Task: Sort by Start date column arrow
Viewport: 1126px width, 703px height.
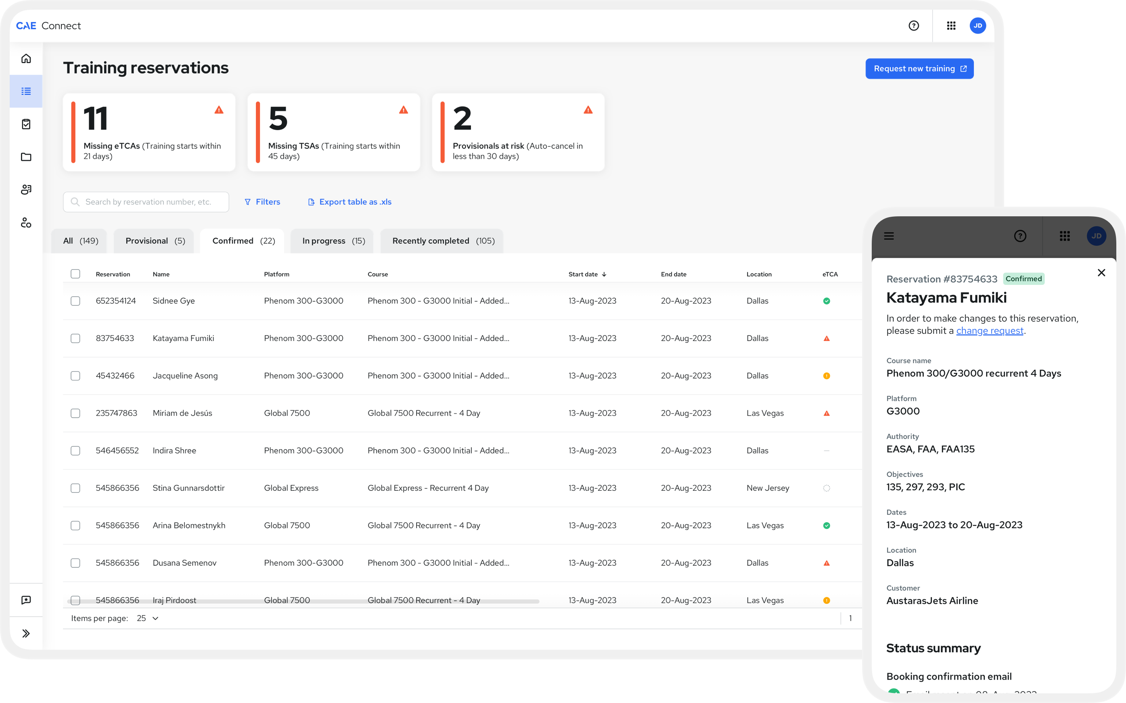Action: tap(604, 274)
